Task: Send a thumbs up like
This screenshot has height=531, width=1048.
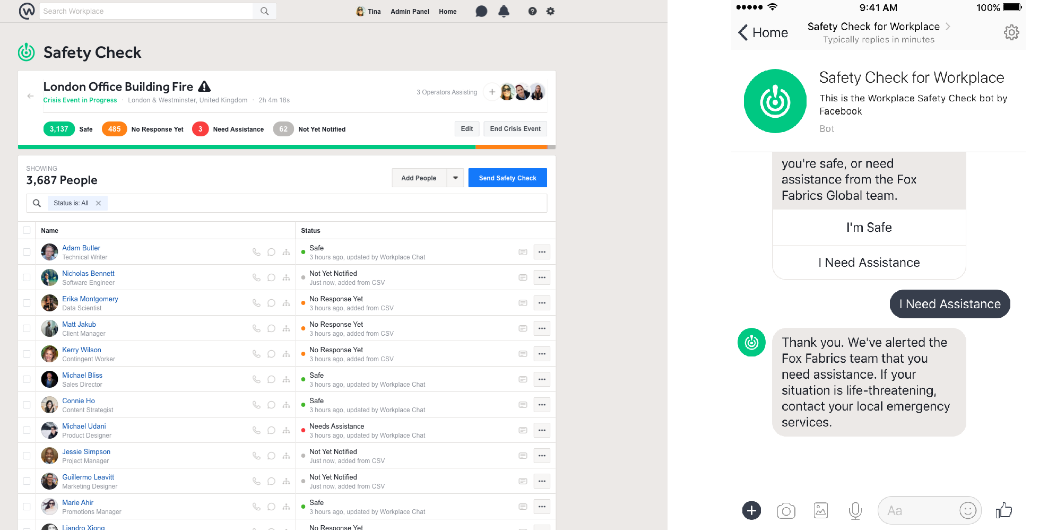Action: [1003, 510]
